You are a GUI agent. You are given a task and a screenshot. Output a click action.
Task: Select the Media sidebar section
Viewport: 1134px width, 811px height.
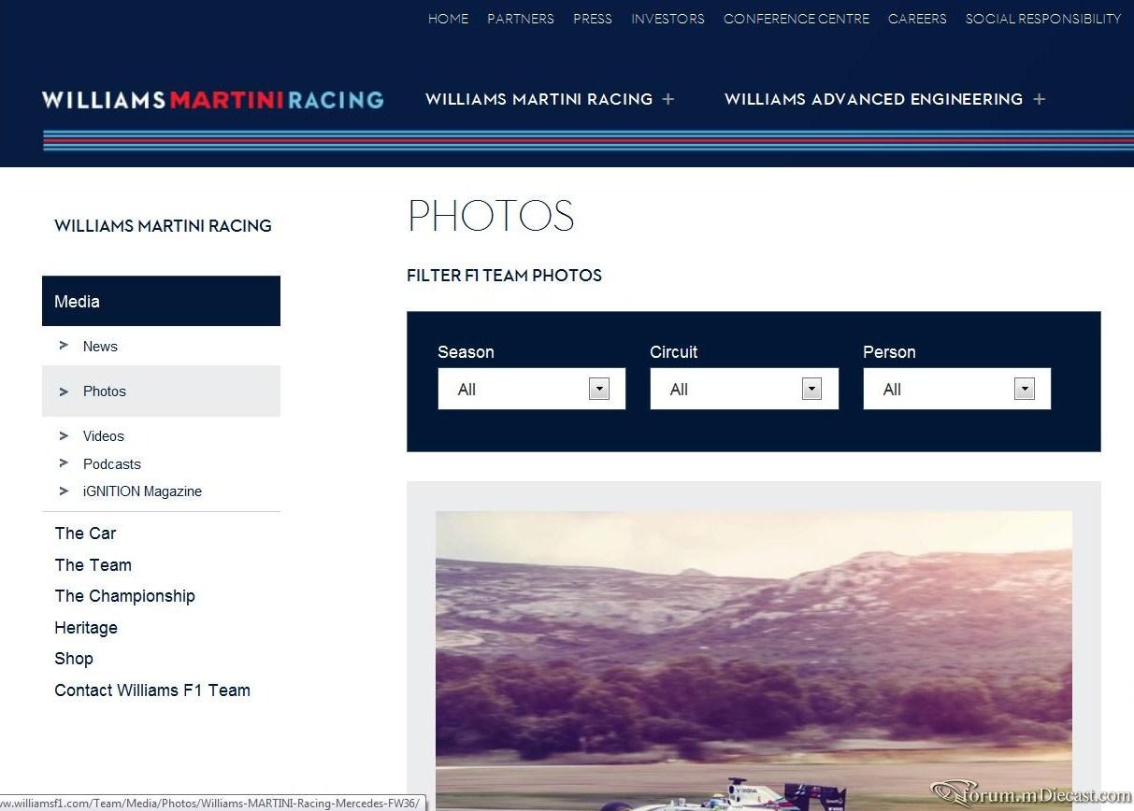[161, 301]
